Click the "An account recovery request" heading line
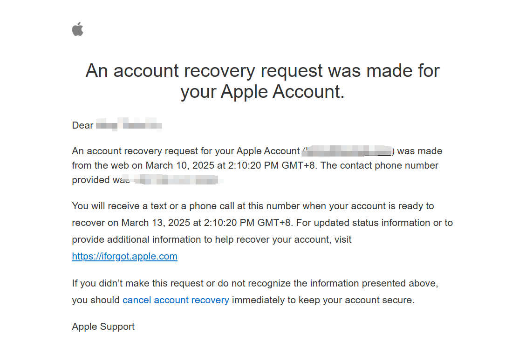Screen dimensions: 526x341 262,71
